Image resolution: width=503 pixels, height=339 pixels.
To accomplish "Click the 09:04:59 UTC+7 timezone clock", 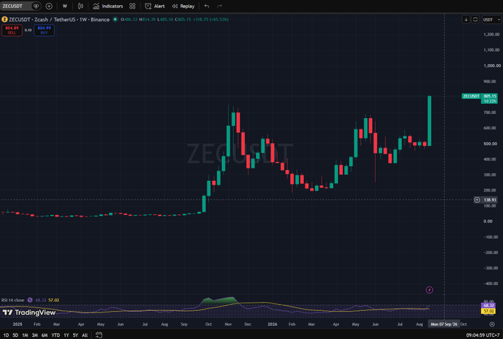I will point(482,335).
